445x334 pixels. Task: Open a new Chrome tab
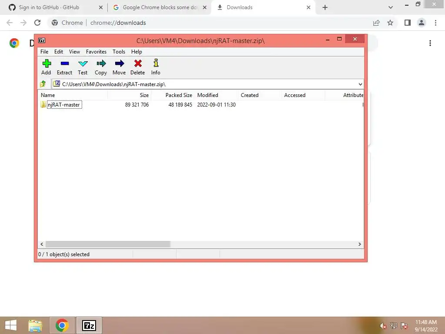325,7
